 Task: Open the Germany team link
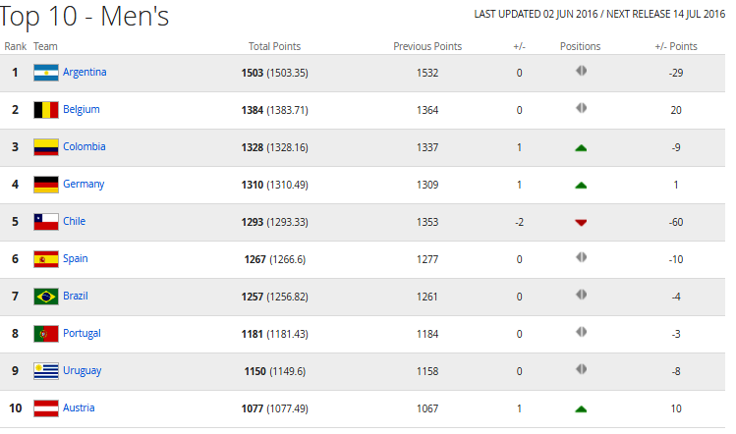point(84,185)
